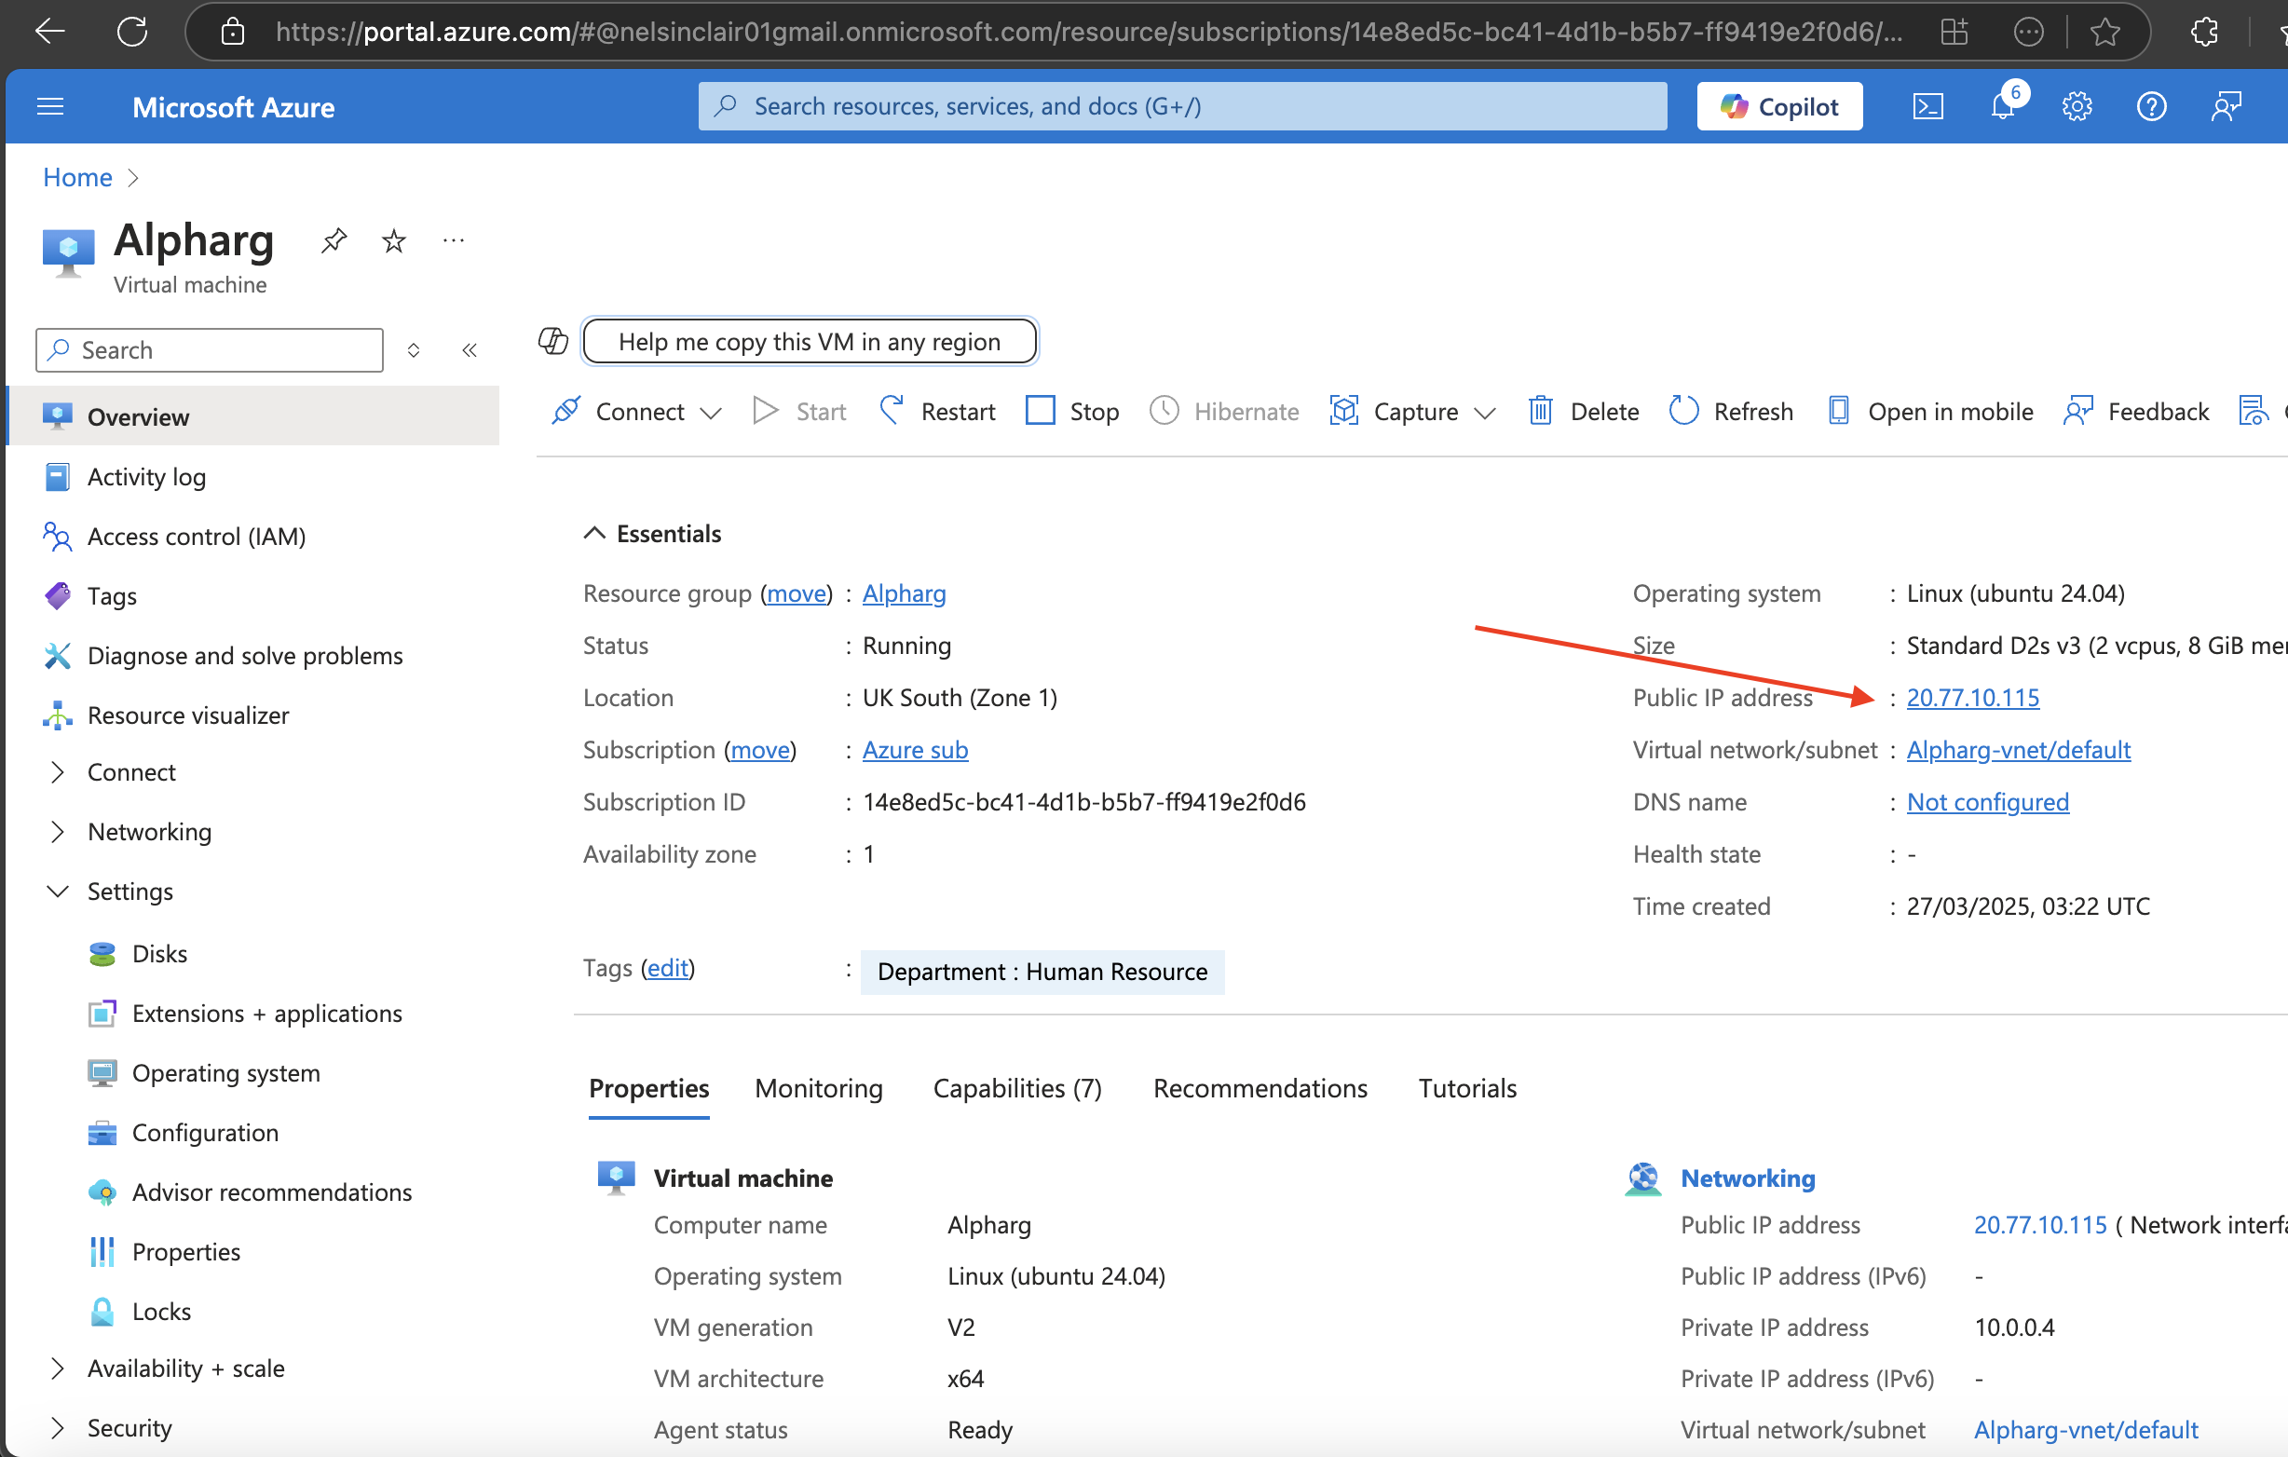Click the Home breadcrumb link
This screenshot has width=2288, height=1457.
pos(77,177)
